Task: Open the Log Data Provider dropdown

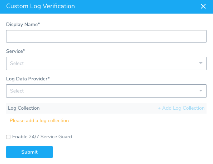Action: (x=106, y=91)
